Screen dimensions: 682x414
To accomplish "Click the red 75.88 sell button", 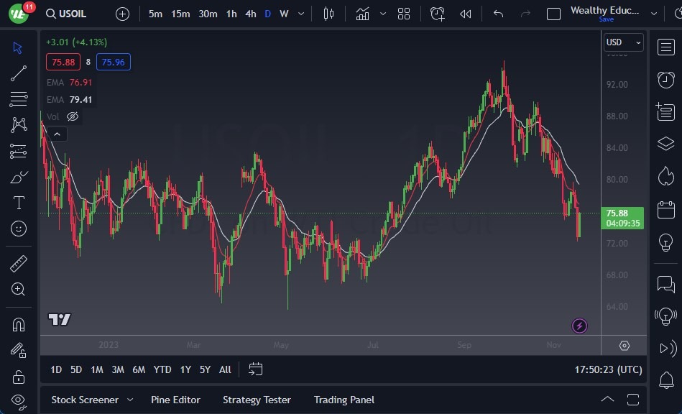I will 63,62.
